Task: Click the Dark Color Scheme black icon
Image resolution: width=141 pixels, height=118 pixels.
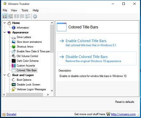Action: point(14,61)
